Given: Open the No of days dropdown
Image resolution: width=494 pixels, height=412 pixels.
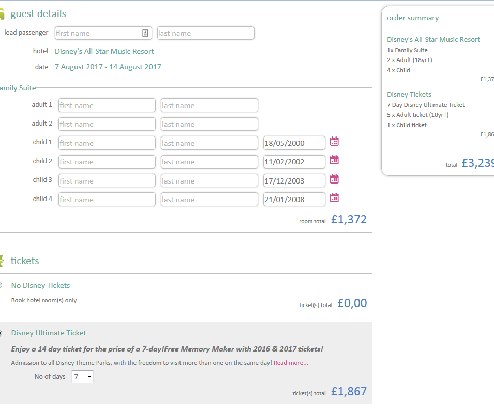Looking at the screenshot, I should tap(83, 377).
